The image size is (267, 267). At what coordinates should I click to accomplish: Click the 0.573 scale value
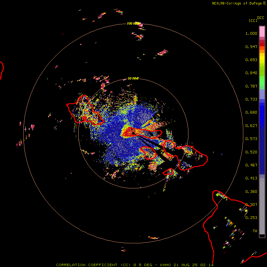coord(251,139)
